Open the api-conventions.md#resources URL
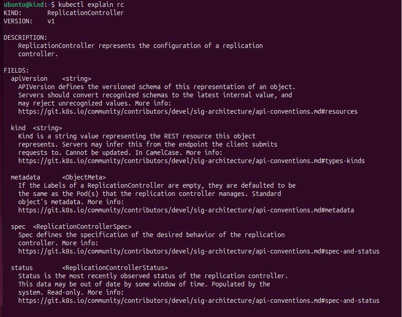The image size is (402, 317). [x=188, y=111]
